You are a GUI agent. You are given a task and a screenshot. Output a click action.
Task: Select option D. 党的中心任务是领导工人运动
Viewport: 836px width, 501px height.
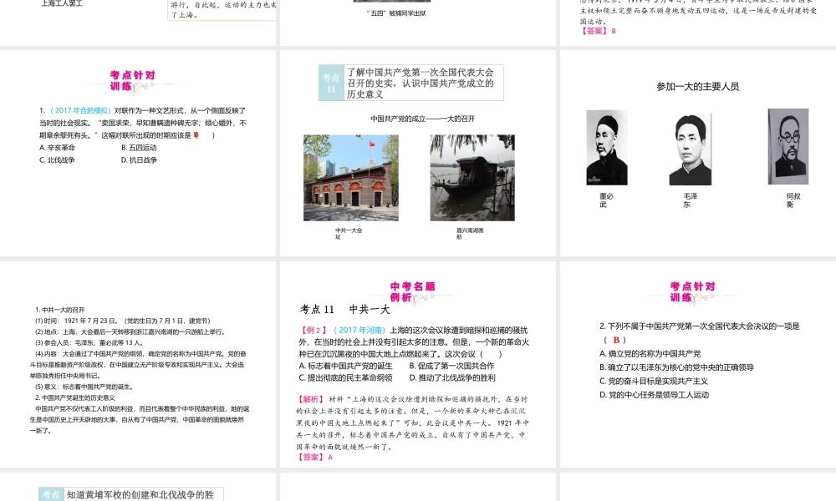(655, 395)
